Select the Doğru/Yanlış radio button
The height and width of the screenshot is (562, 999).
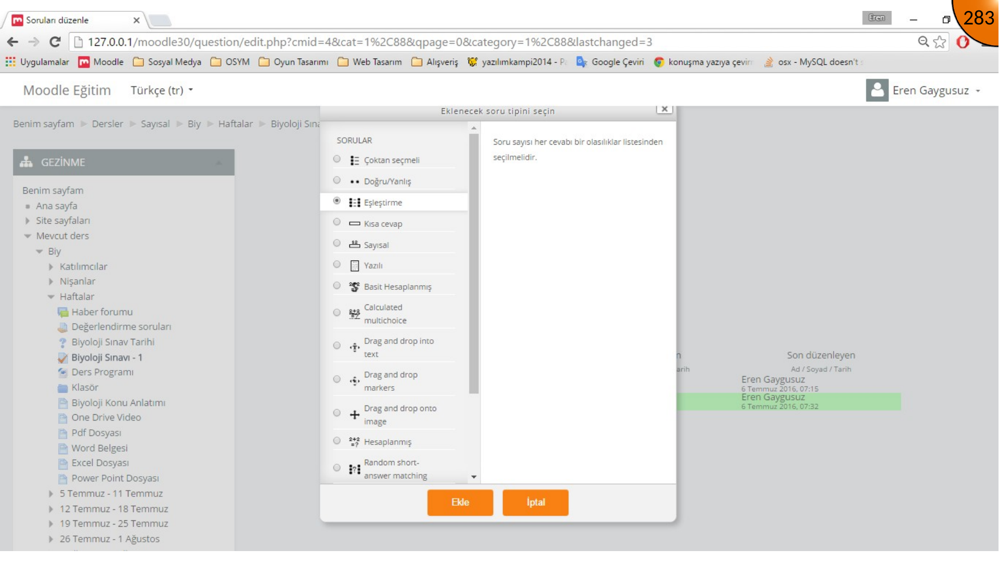point(337,180)
